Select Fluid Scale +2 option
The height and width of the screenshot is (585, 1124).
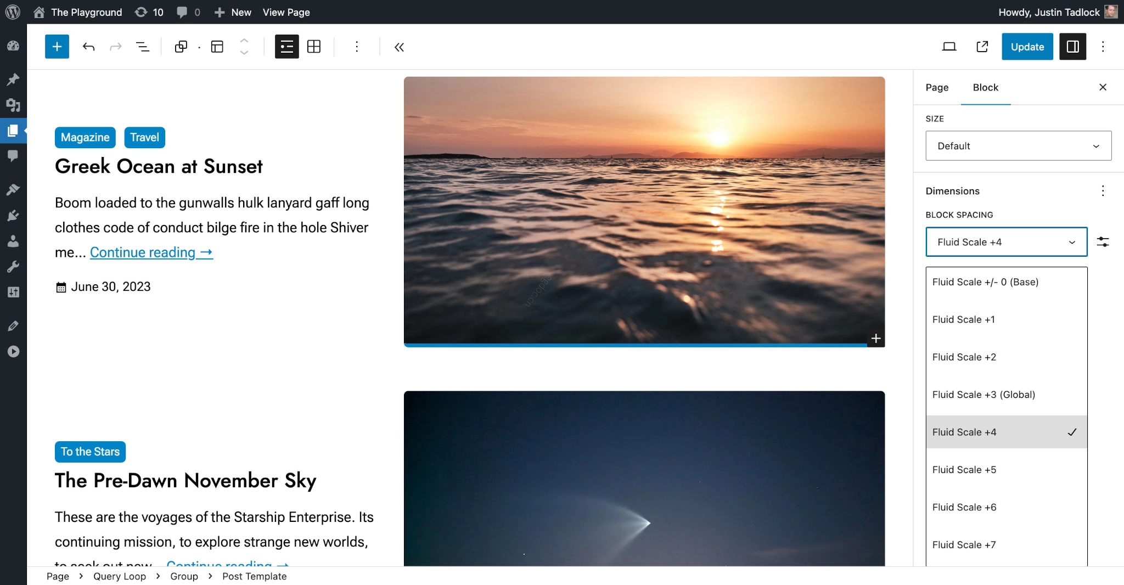1006,357
